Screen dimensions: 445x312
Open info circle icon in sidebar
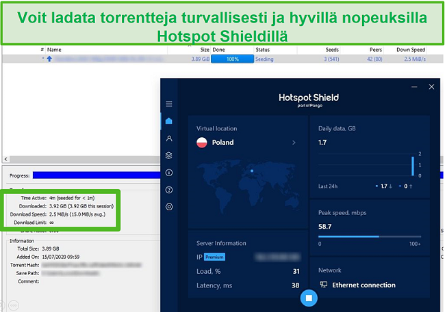(x=169, y=173)
